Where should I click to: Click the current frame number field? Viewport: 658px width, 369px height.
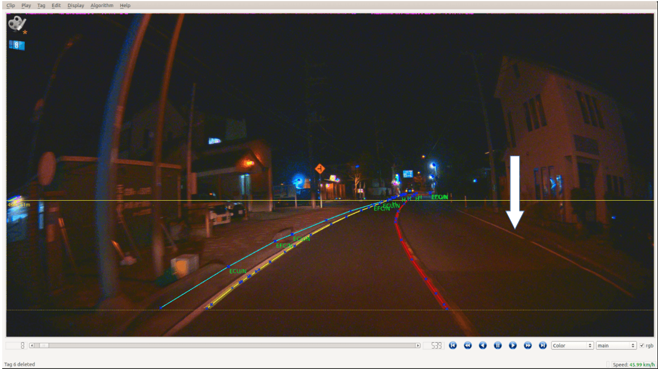tap(15, 345)
